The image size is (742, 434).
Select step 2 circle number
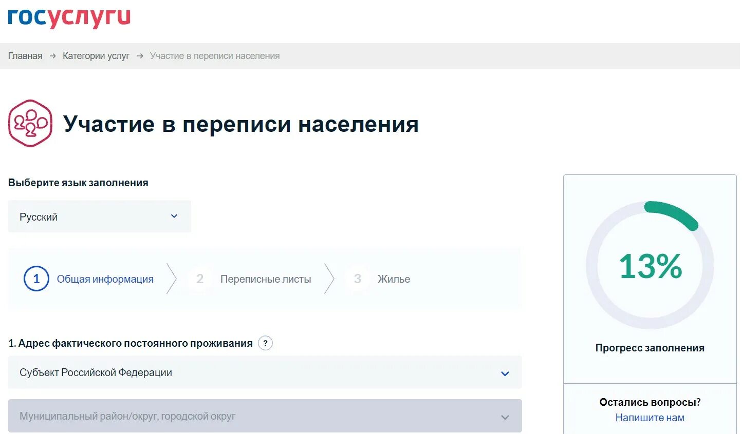[x=200, y=279]
